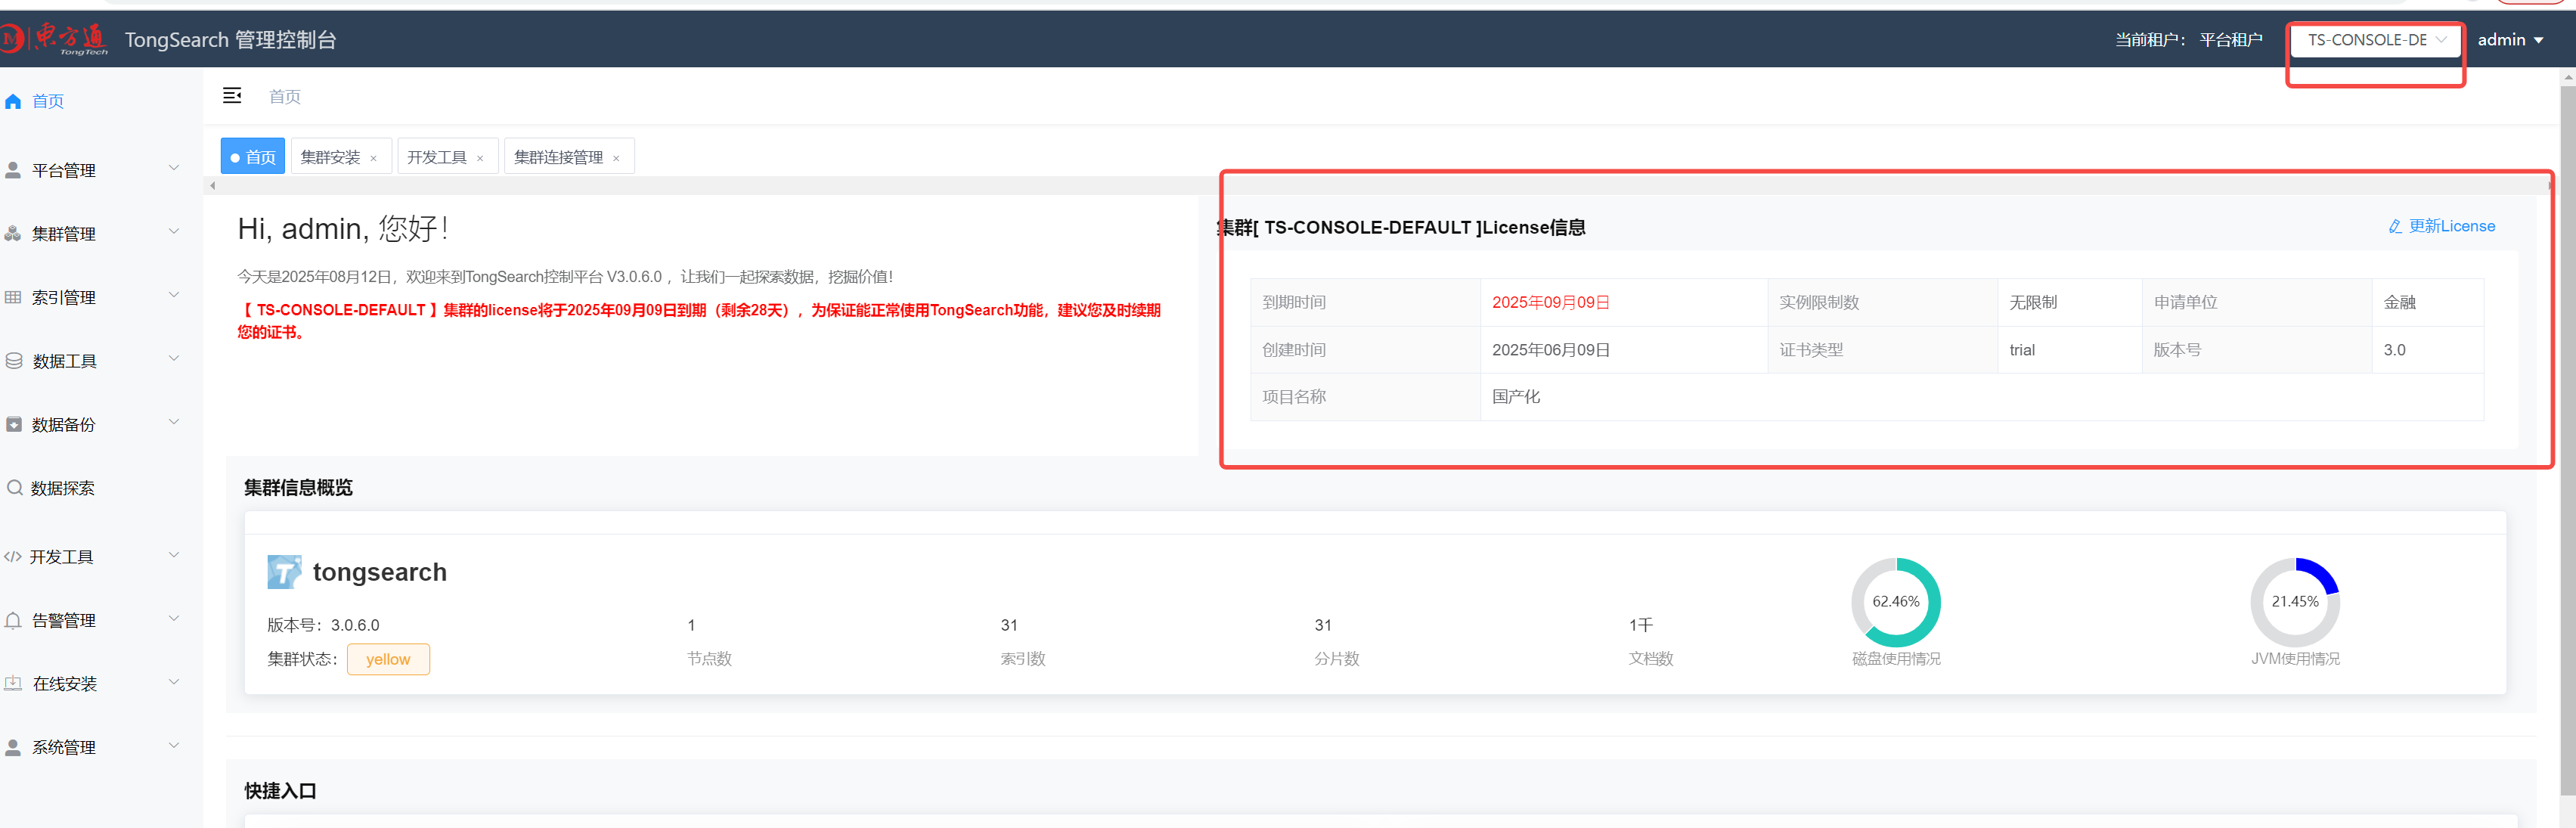The image size is (2576, 828).
Task: Close the 集群安装 tab
Action: point(374,158)
